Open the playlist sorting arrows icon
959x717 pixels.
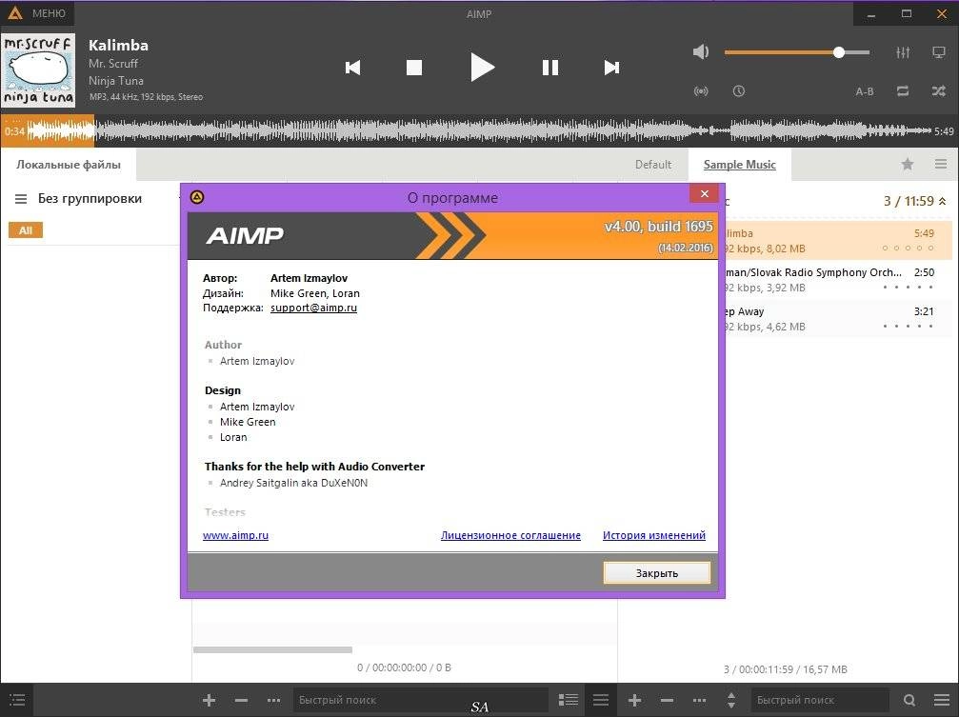coord(731,700)
